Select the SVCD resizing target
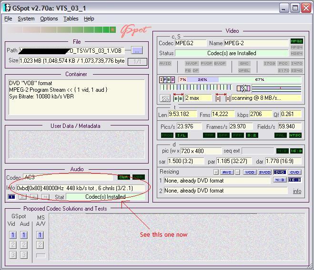314x270 pixels. tap(265, 172)
